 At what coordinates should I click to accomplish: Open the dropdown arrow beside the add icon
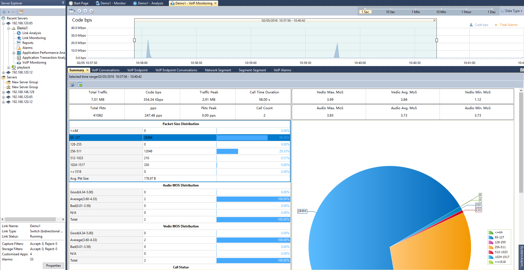8,12
